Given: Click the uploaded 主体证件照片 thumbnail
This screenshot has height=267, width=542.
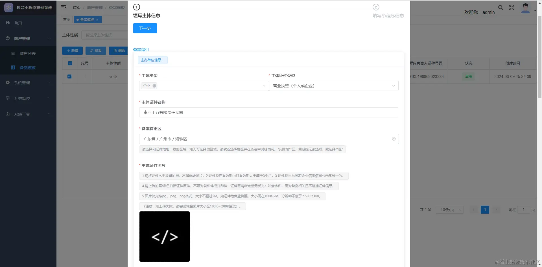Looking at the screenshot, I should [165, 237].
